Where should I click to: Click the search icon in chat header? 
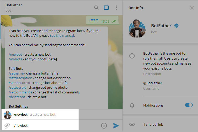[96, 8]
